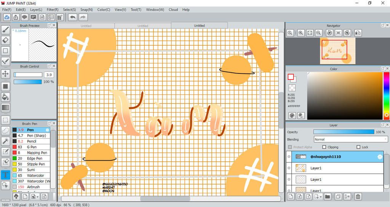Zoom in using the Navigator magnifier
Screen dimensions: 390x207
[301, 33]
